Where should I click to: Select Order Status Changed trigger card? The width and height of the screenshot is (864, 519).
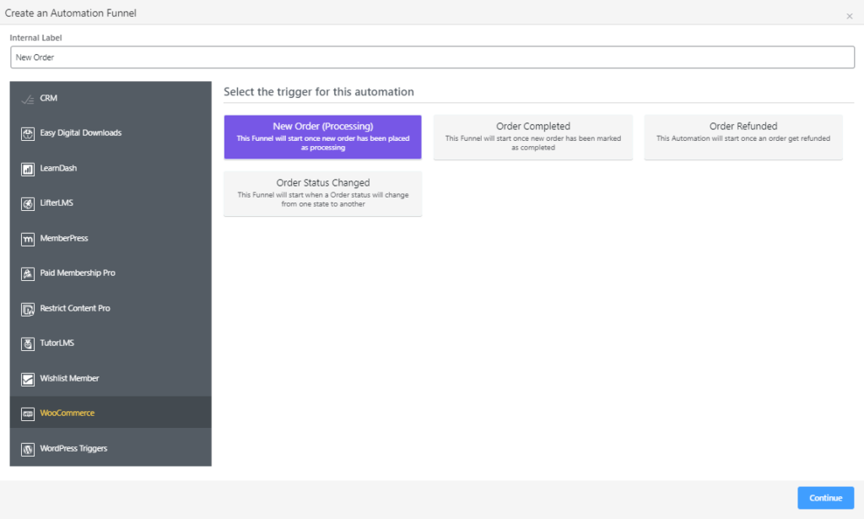(323, 193)
